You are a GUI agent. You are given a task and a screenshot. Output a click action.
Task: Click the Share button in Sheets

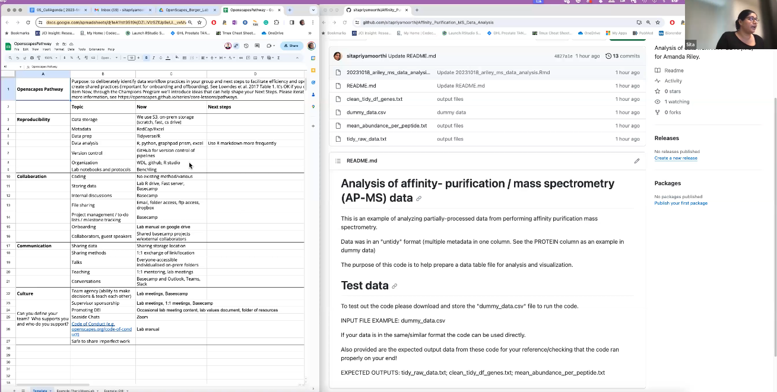pos(291,46)
